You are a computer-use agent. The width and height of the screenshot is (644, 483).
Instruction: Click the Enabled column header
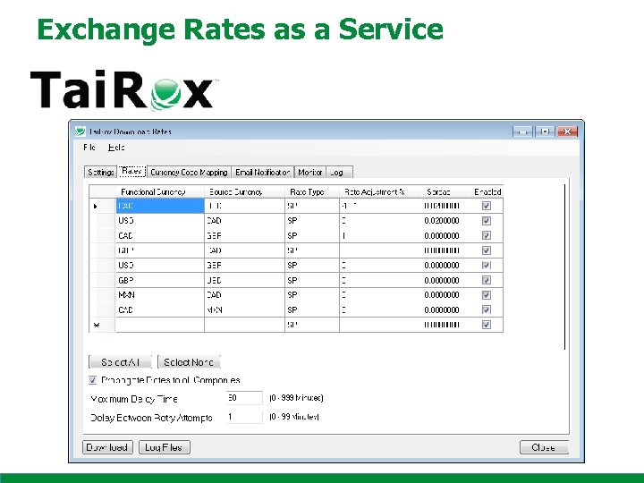click(487, 191)
